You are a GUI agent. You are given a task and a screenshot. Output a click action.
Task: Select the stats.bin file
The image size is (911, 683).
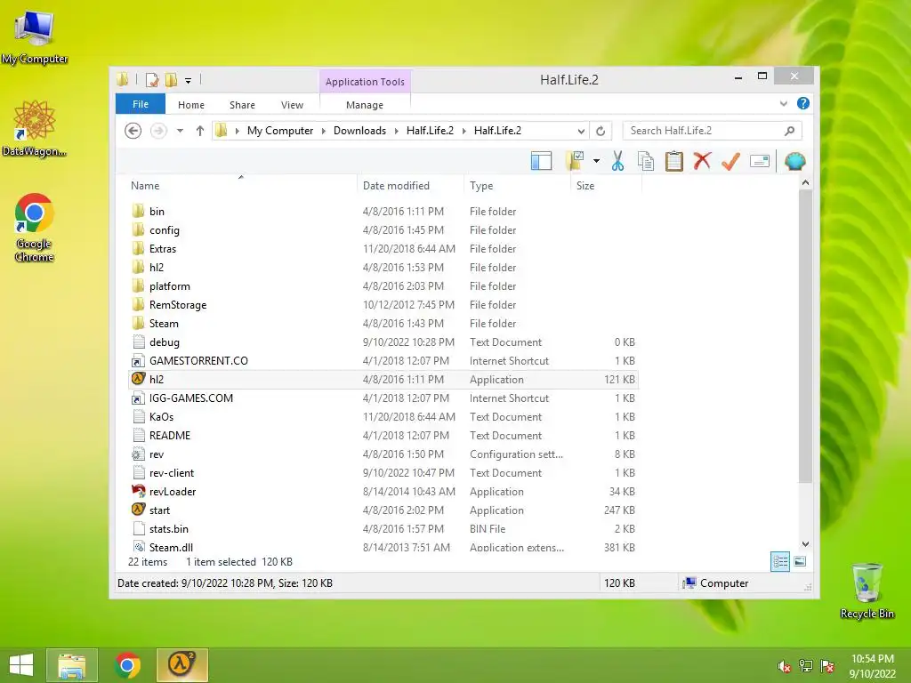tap(383, 528)
